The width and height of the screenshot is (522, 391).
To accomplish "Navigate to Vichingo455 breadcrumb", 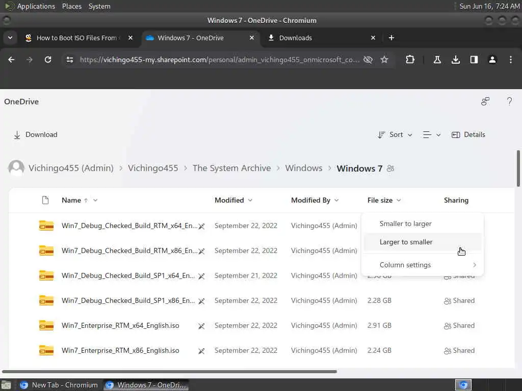I will (x=153, y=168).
